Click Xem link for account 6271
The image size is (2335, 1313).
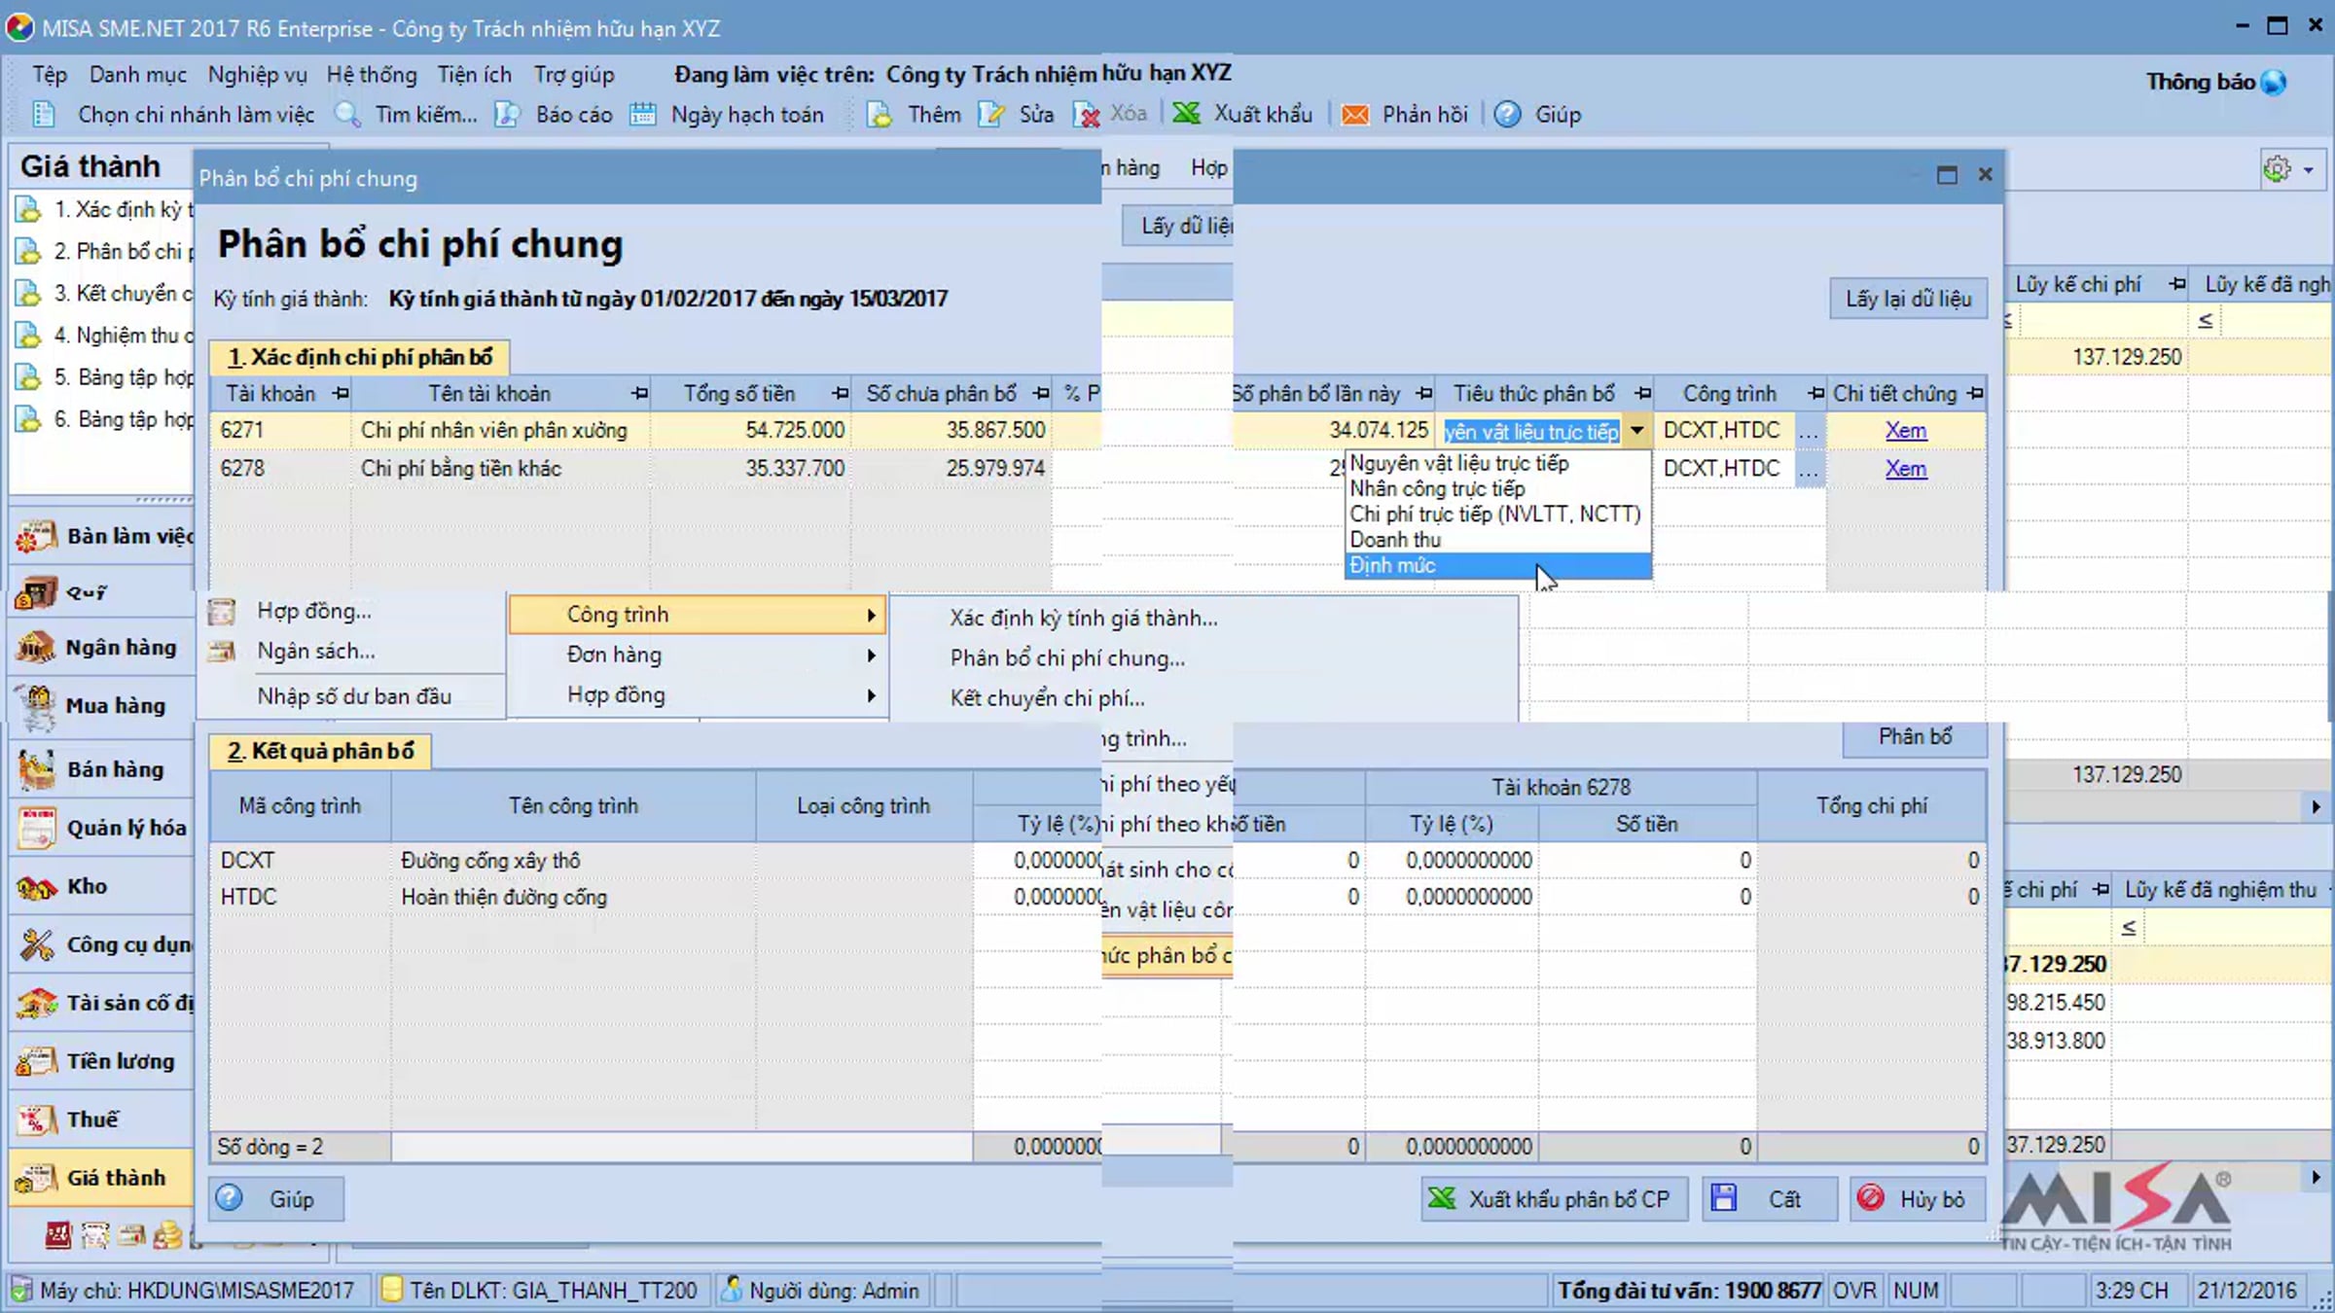click(1905, 431)
